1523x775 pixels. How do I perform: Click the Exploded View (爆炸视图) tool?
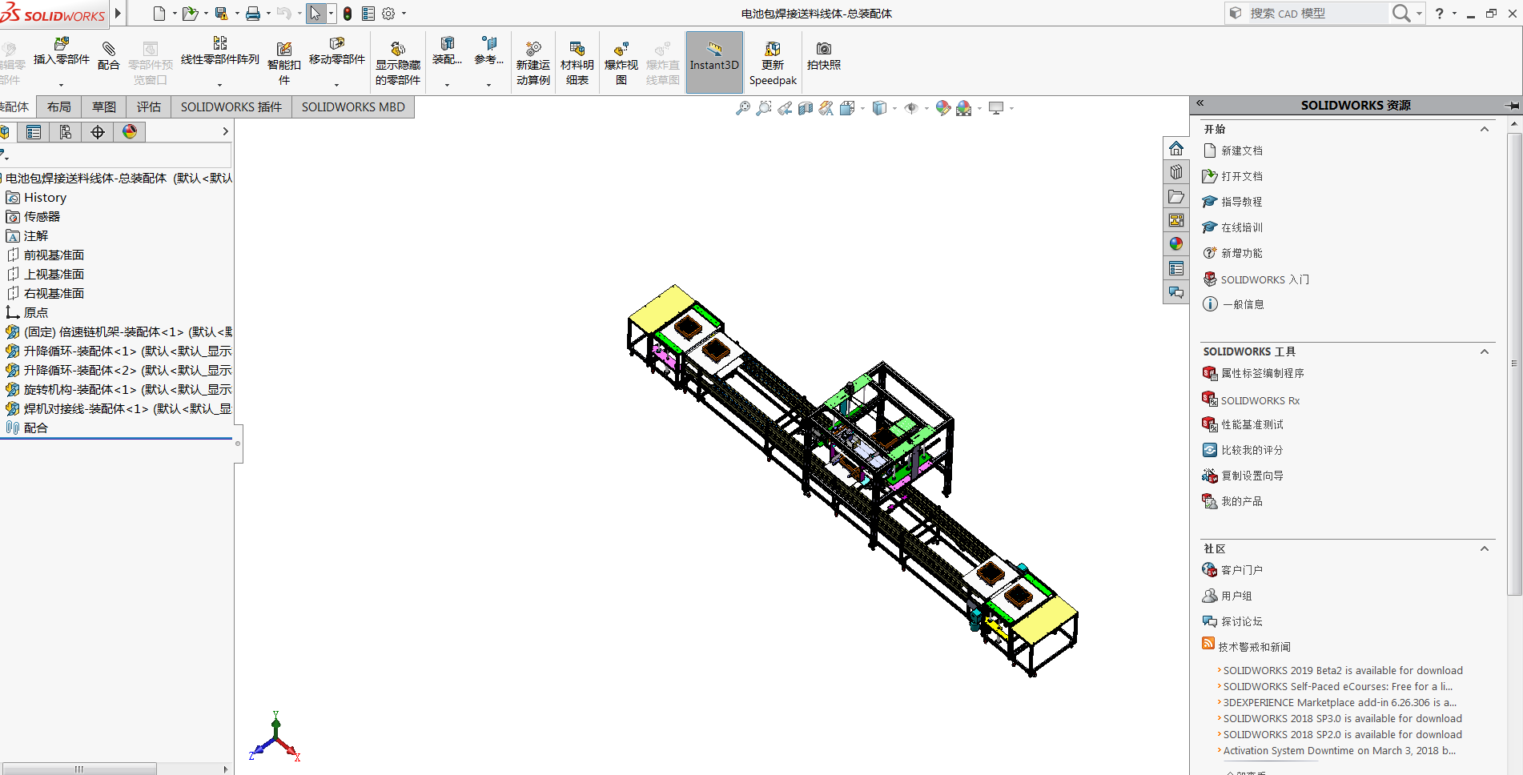[621, 62]
